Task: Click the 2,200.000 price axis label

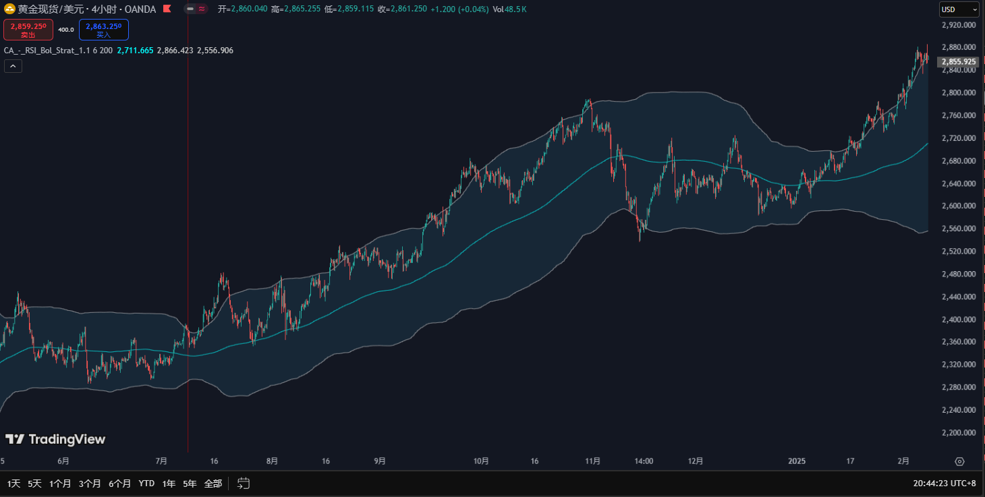Action: tap(959, 432)
